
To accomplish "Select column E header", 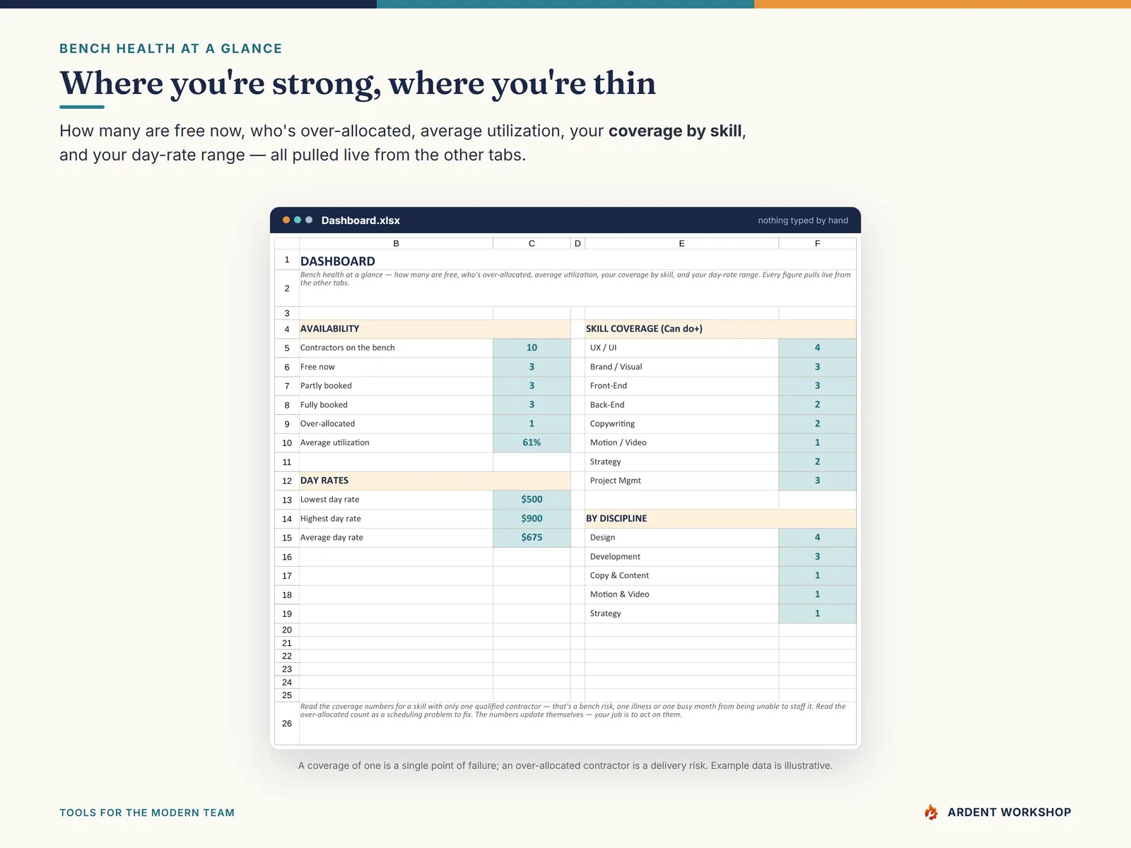I will coord(681,243).
